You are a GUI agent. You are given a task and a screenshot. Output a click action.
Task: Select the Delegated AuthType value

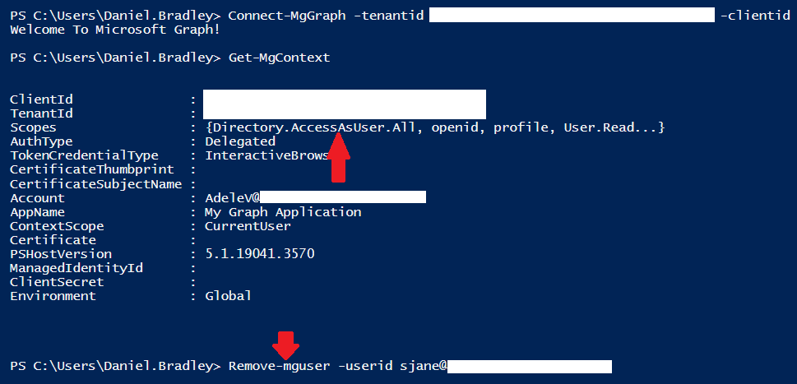point(240,141)
